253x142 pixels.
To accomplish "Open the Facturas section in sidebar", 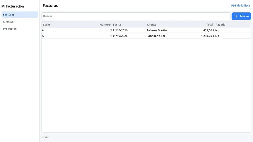I will pos(20,14).
